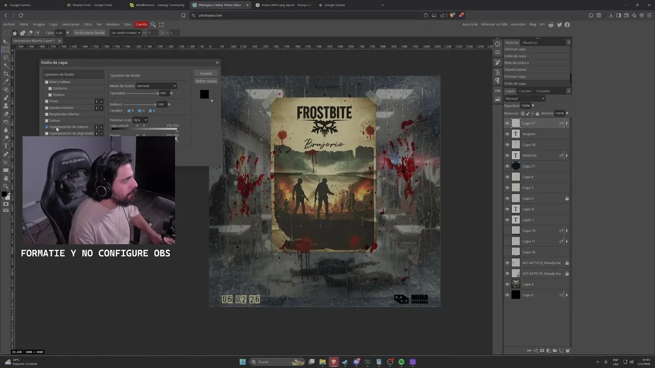
Task: Toggle the R channel checkbox
Action: (x=129, y=110)
